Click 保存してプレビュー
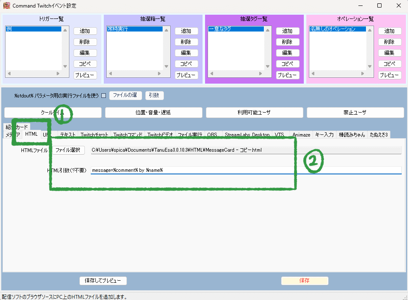The height and width of the screenshot is (300, 408). click(x=103, y=281)
